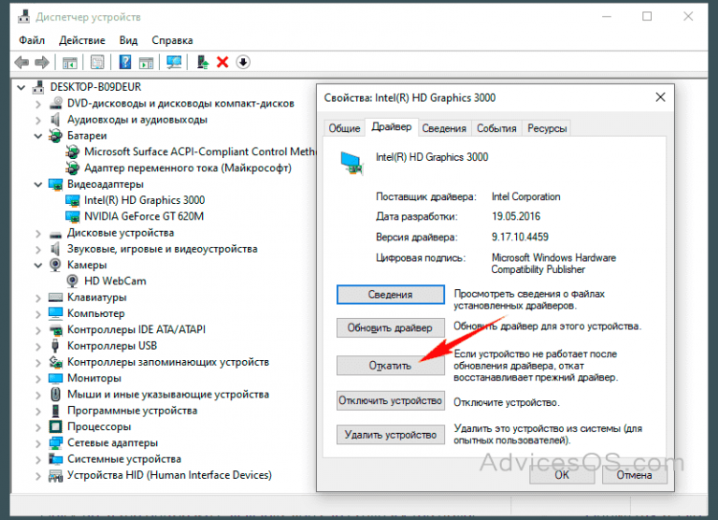This screenshot has height=520, width=718.
Task: Click the Обновить драйвер button
Action: pos(391,327)
